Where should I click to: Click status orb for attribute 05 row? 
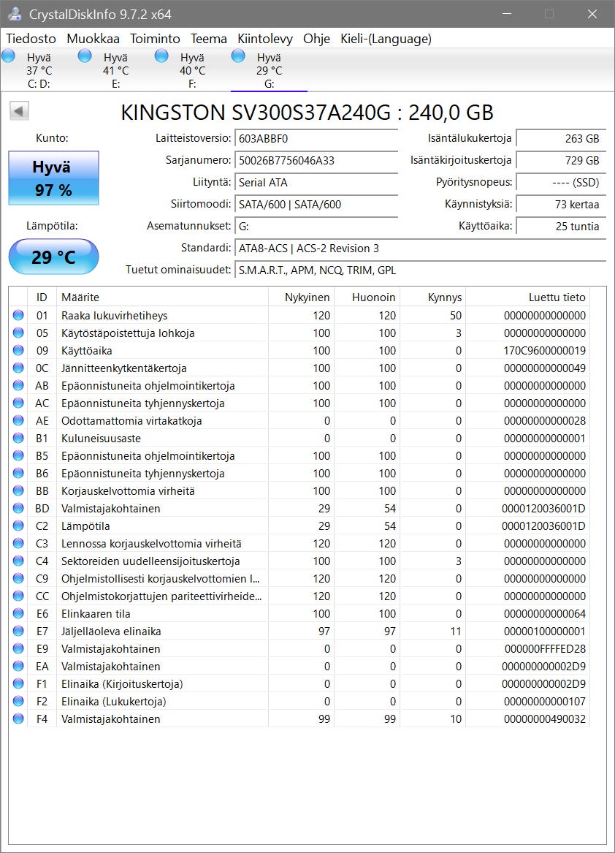18,333
